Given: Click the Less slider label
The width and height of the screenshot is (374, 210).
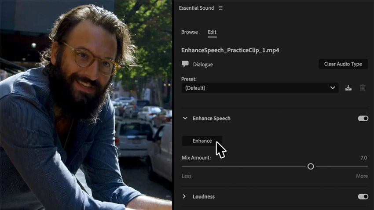Looking at the screenshot, I should (186, 176).
